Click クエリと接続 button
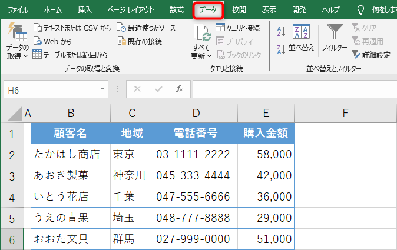The width and height of the screenshot is (397, 250). (237, 28)
